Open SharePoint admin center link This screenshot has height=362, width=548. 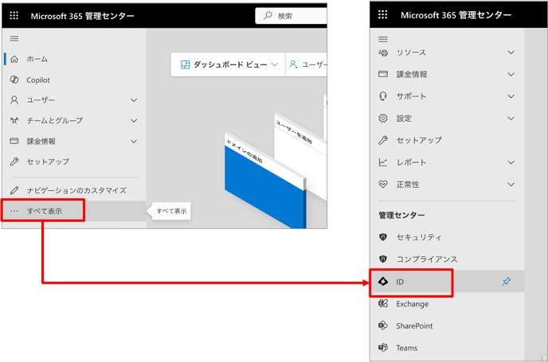tap(447, 325)
